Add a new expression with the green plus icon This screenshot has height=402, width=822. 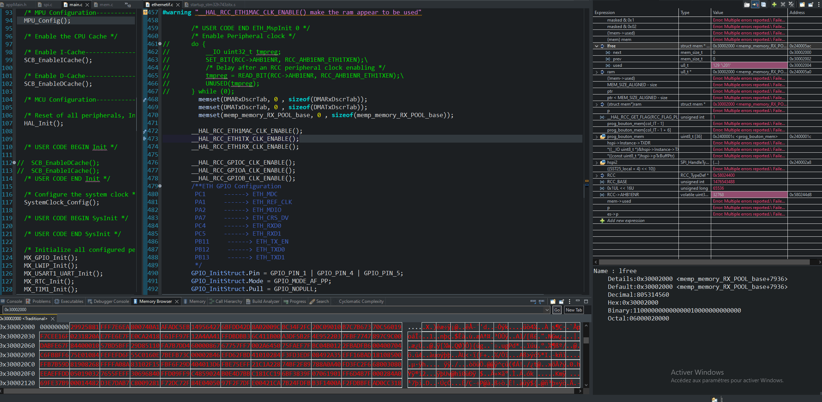[774, 5]
